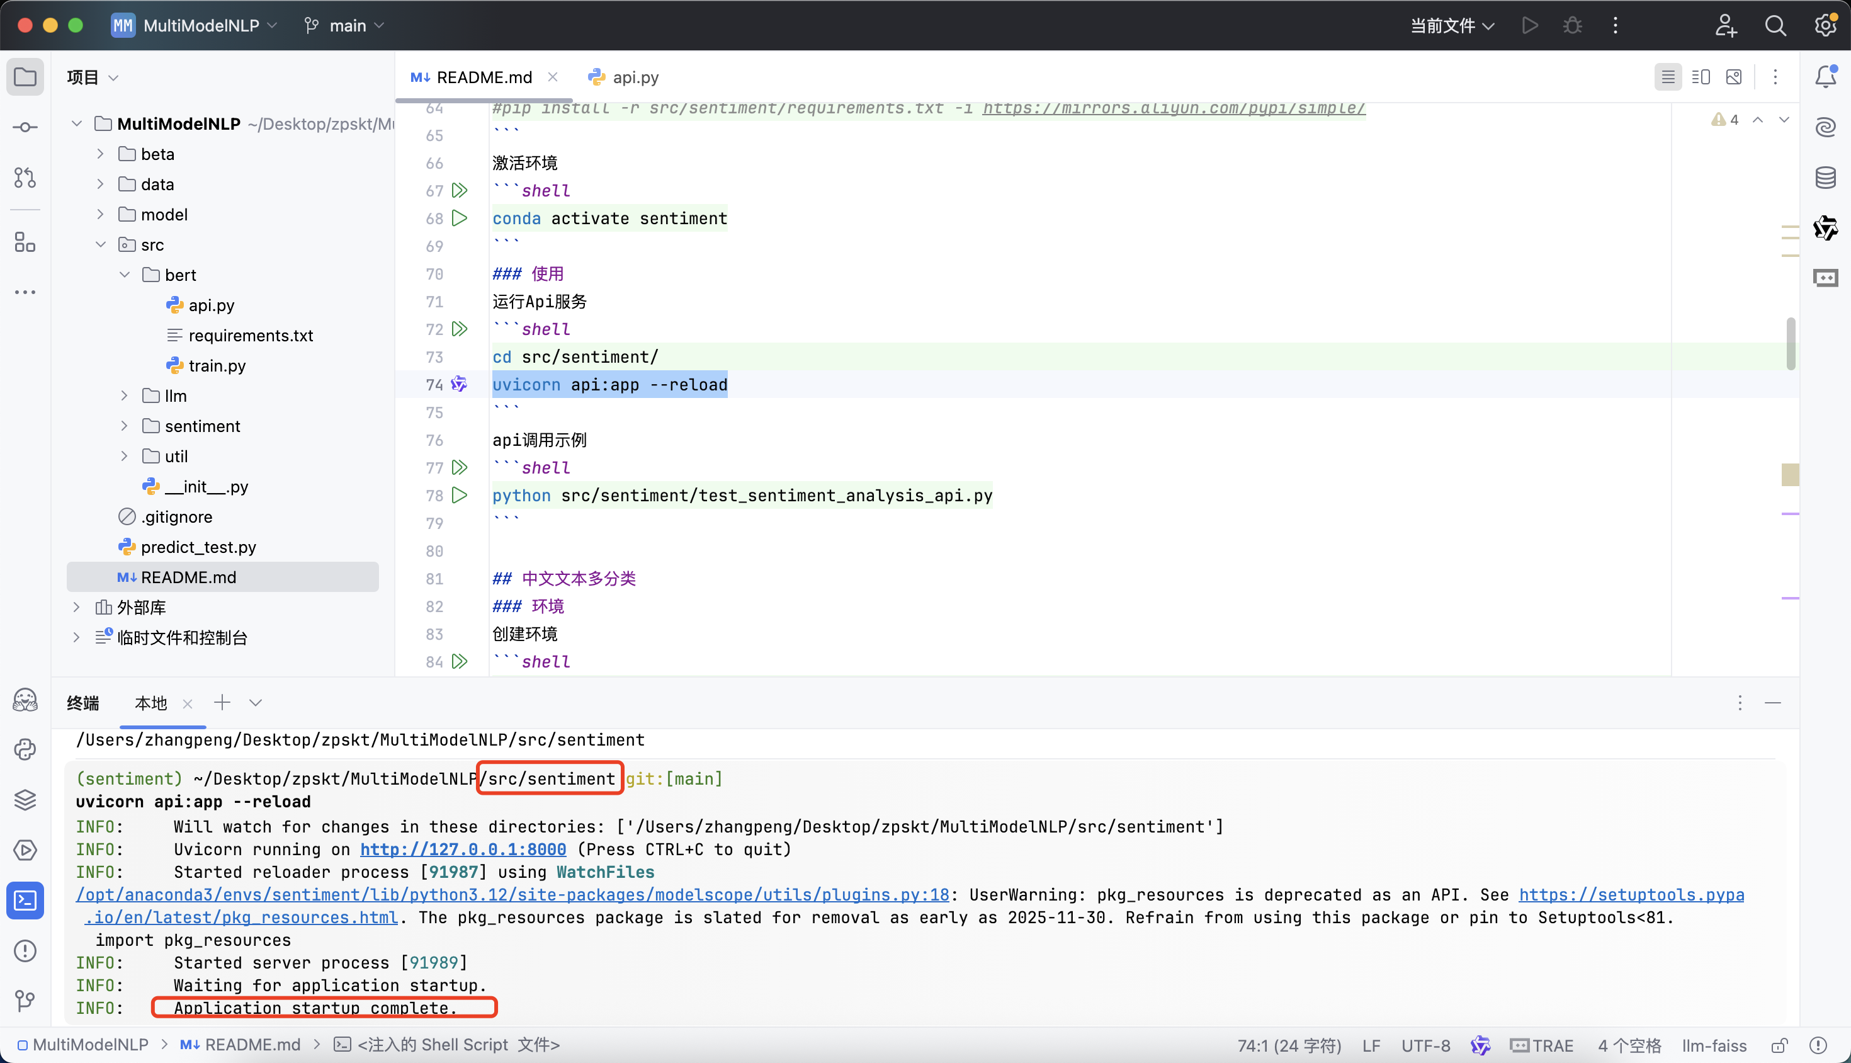The width and height of the screenshot is (1851, 1063).
Task: Open the 项目 view options dropdown
Action: pos(113,77)
